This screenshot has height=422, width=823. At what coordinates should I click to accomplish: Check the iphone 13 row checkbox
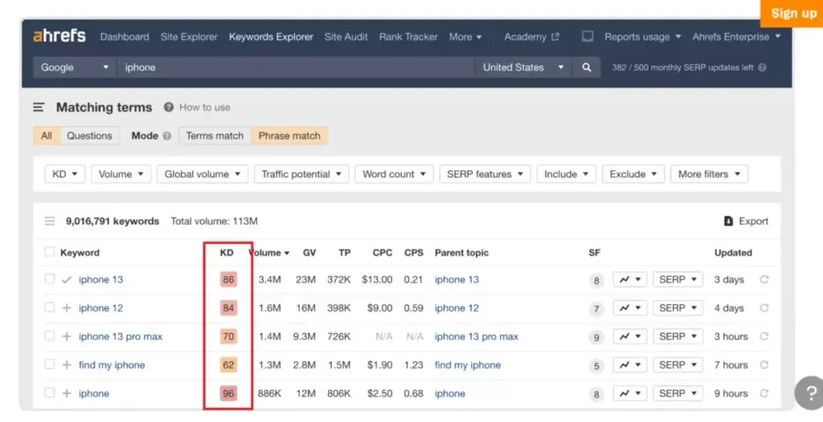click(49, 279)
